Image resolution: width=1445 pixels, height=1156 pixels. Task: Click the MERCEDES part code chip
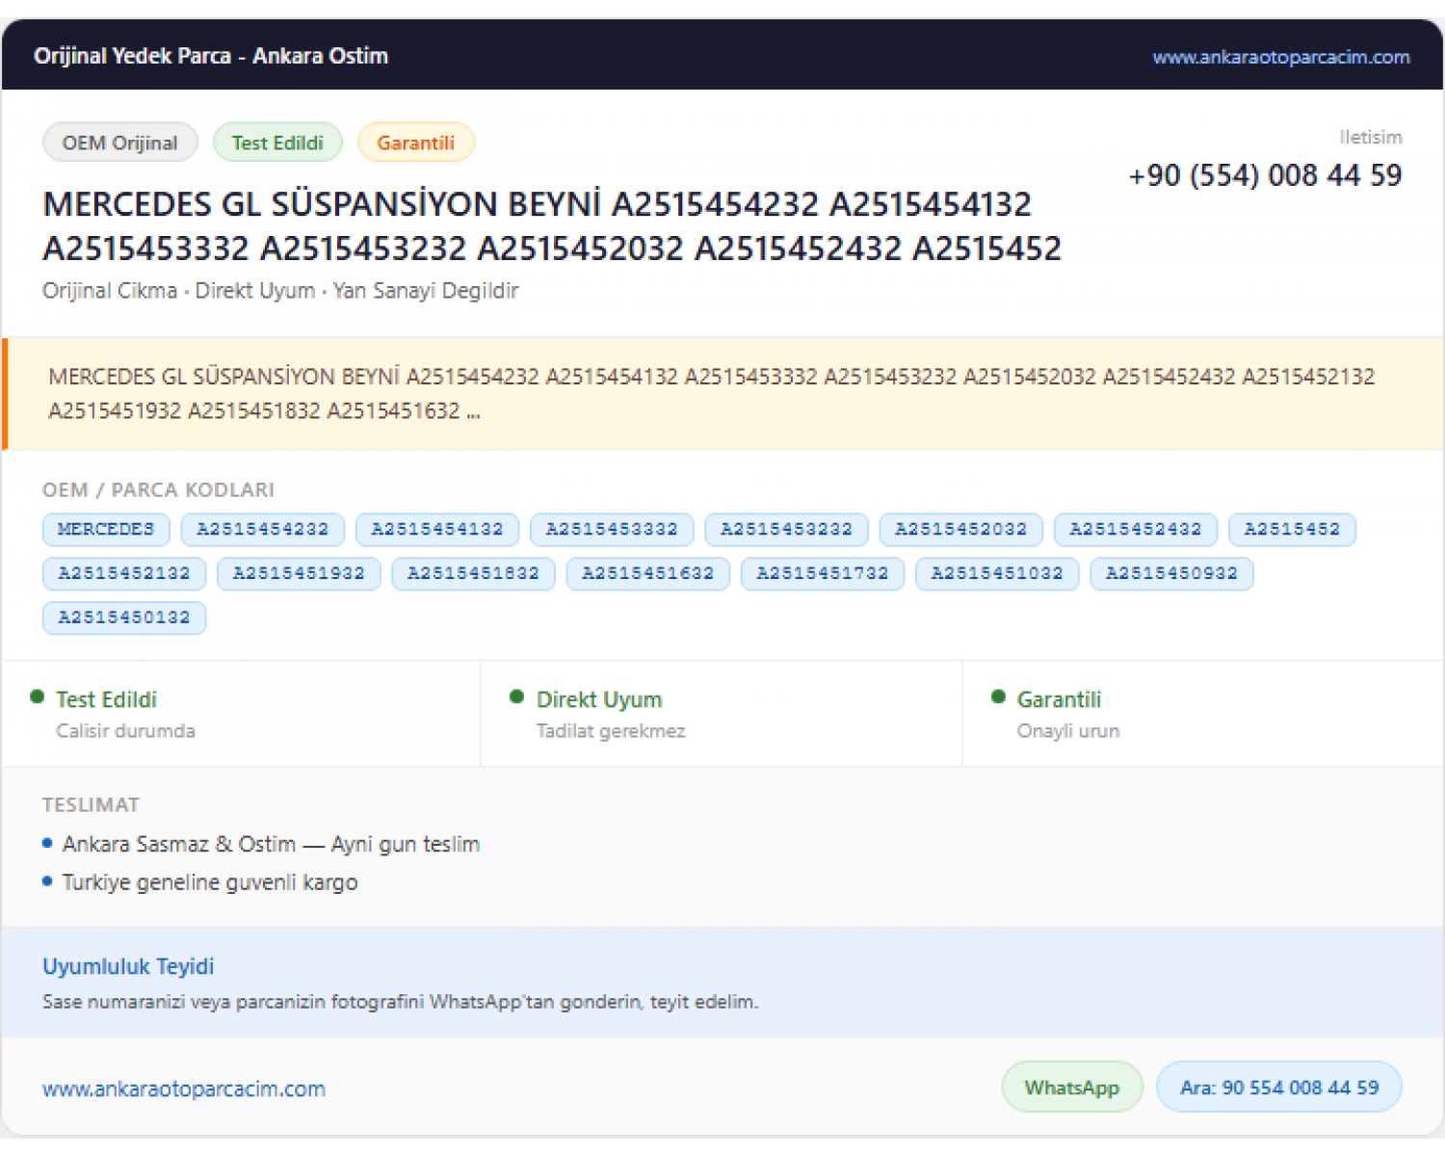tap(106, 530)
